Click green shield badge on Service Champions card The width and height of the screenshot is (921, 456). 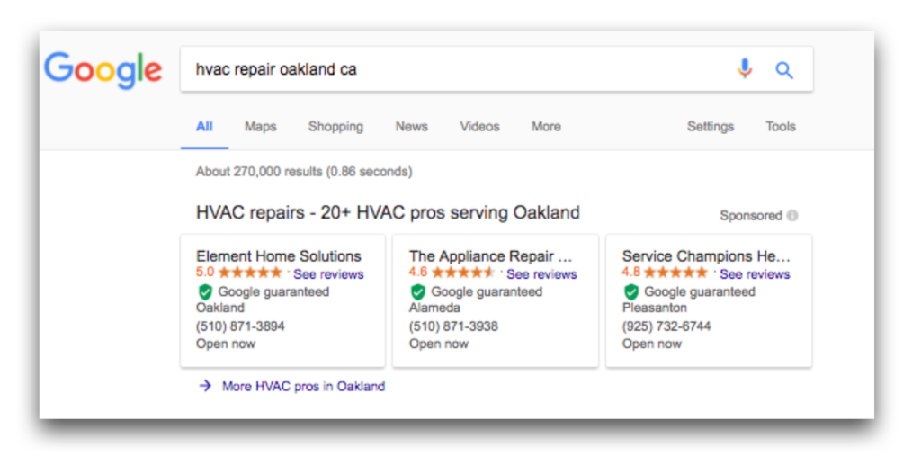(630, 291)
